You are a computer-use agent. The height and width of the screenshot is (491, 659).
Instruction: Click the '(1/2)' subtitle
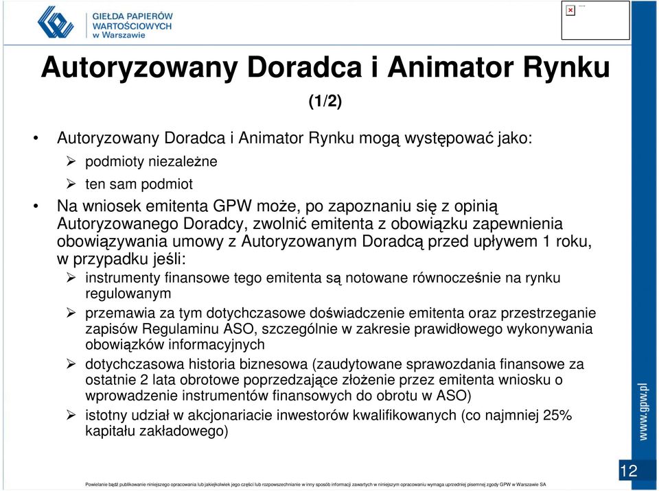point(325,101)
